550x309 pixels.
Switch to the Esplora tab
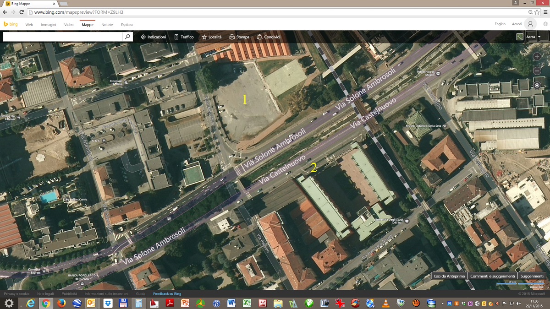coord(127,25)
